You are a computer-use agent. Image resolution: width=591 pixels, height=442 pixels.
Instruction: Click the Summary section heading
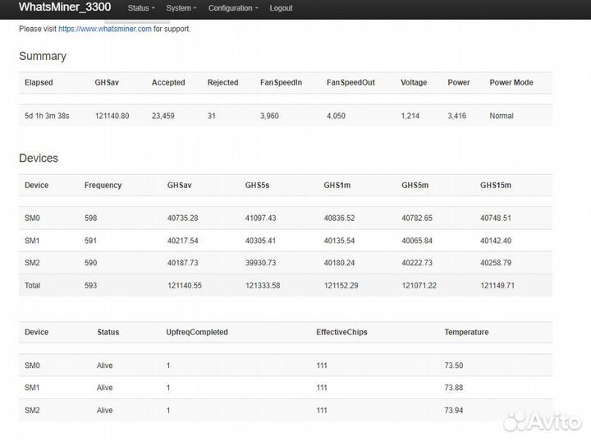tap(43, 56)
